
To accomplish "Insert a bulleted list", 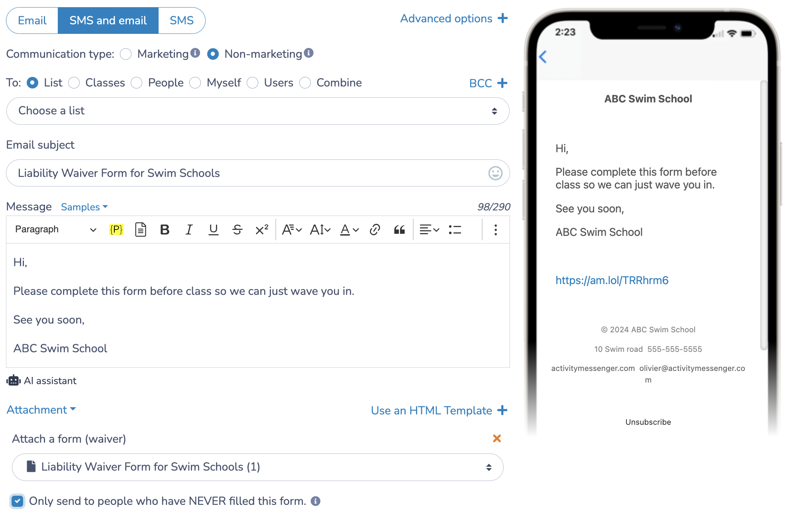I will point(455,230).
